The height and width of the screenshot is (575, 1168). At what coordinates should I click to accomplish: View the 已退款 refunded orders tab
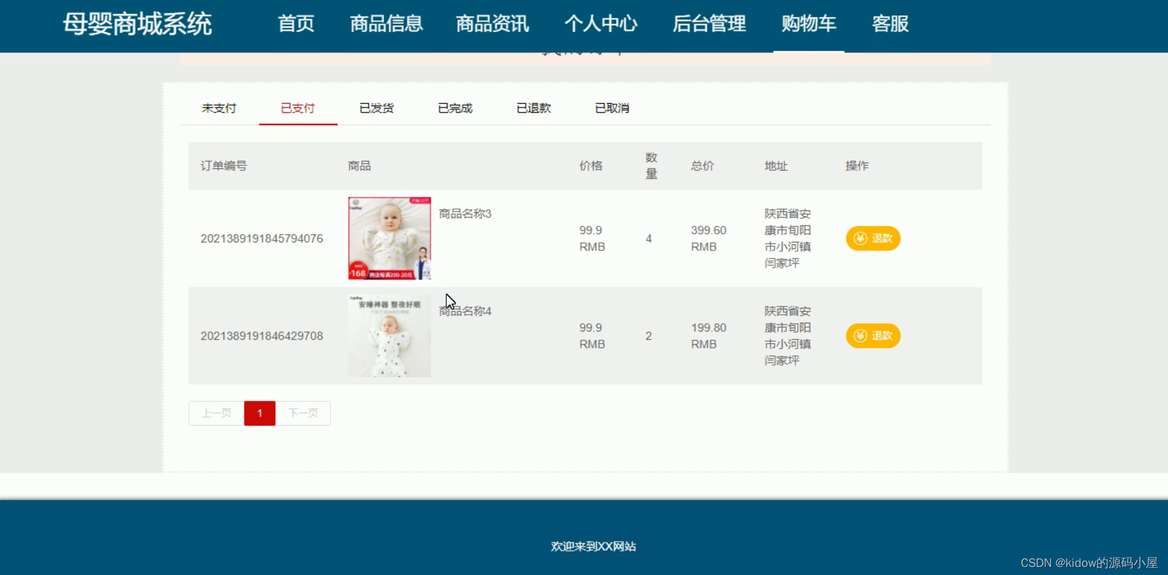point(533,108)
